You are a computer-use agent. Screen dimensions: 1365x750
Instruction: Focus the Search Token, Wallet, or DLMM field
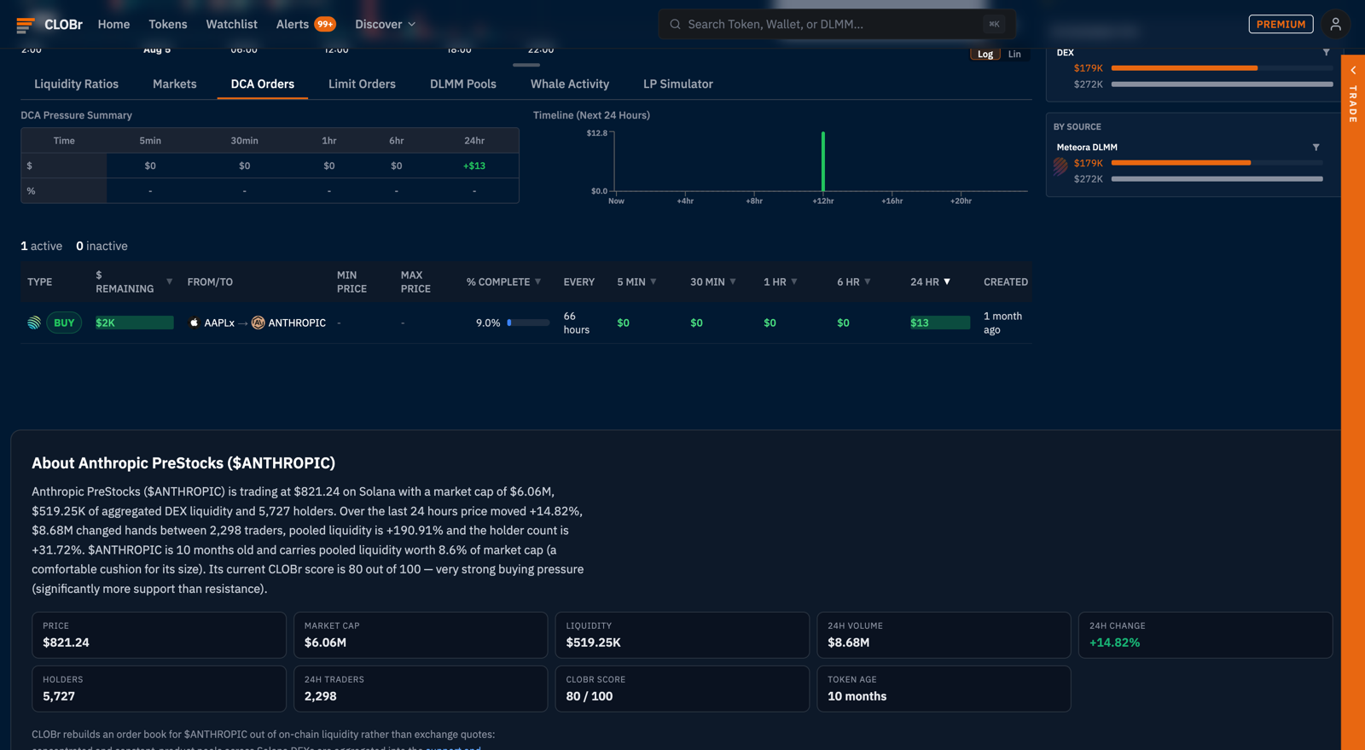click(x=836, y=24)
